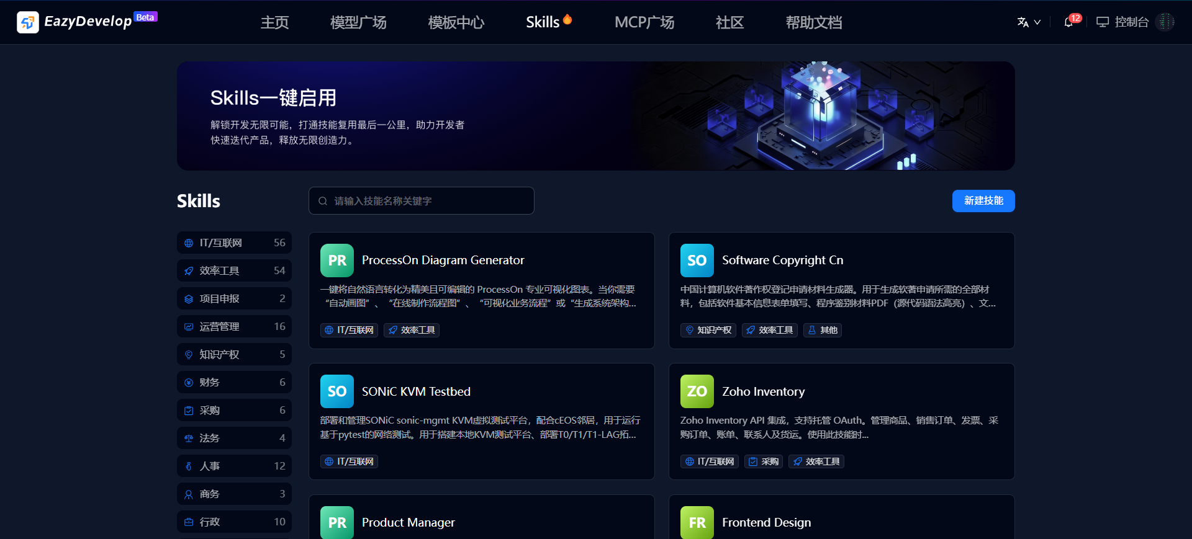
Task: Click 效率工具 tag on Zoho Inventory card
Action: point(816,461)
